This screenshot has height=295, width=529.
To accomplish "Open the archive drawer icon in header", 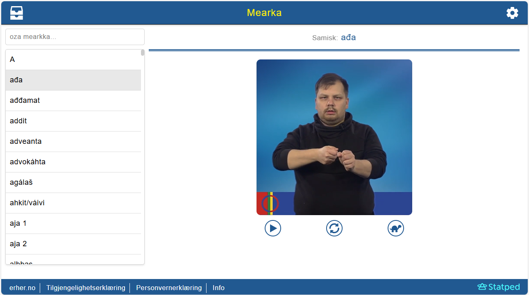I will coord(17,13).
